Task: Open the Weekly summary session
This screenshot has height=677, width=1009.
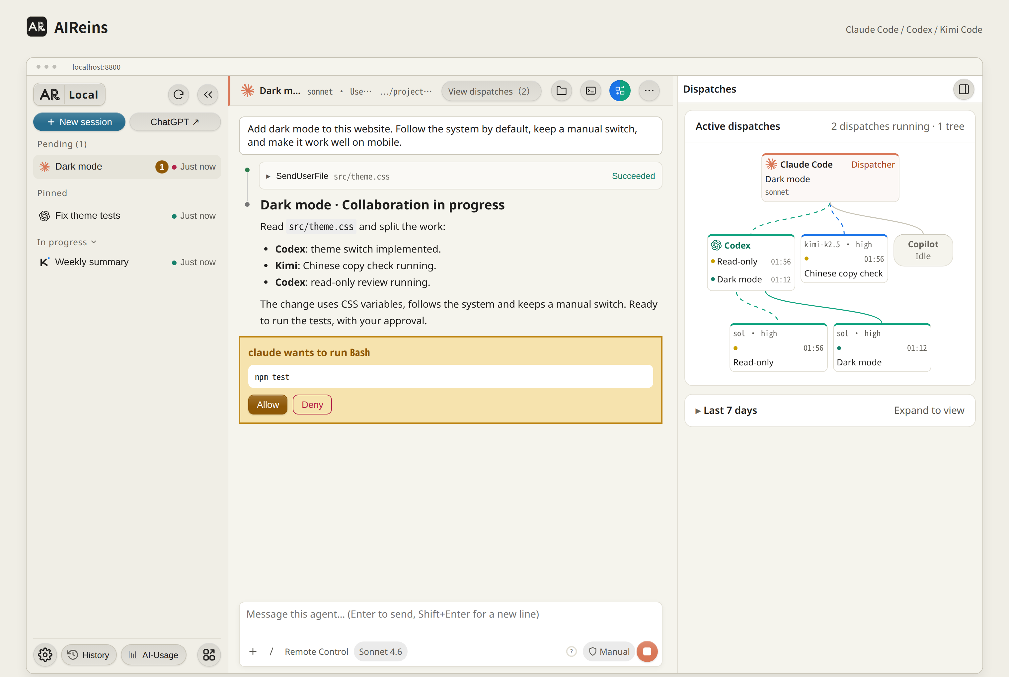Action: [x=127, y=262]
